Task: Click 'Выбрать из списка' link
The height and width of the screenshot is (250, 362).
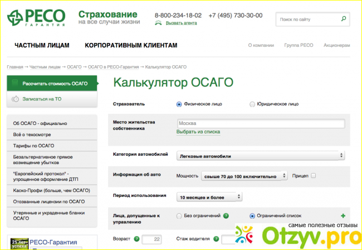Action: click(198, 132)
